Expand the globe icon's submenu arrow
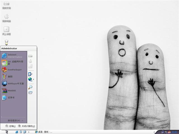Screen dimensions: 179x134 (x=34, y=79)
